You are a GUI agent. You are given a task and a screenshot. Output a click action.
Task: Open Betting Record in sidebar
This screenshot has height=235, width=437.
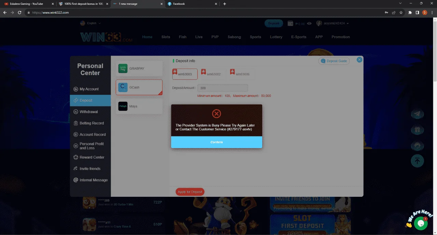point(90,123)
